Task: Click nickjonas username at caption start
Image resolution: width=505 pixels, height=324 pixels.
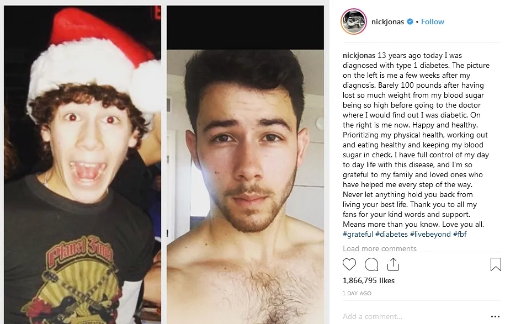Action: pos(359,55)
